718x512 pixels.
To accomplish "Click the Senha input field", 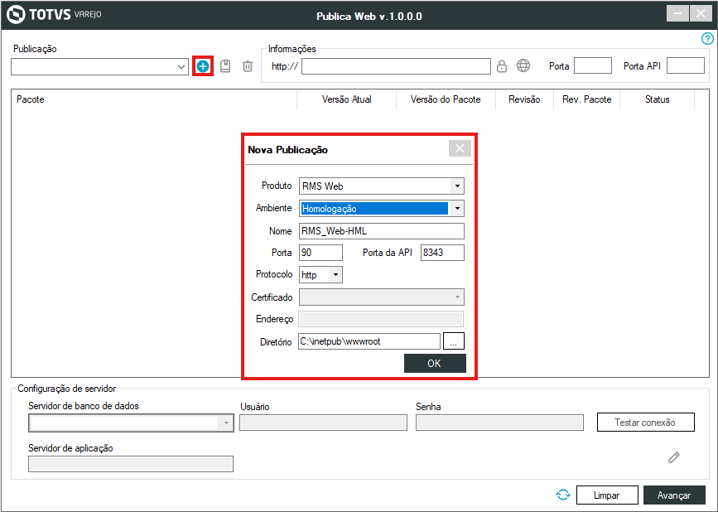I will [499, 423].
